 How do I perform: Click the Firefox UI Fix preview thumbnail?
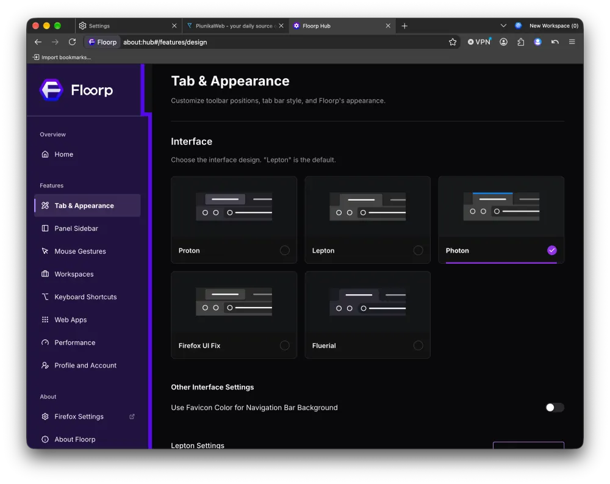(x=234, y=302)
